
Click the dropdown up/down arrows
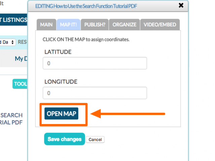(13, 42)
